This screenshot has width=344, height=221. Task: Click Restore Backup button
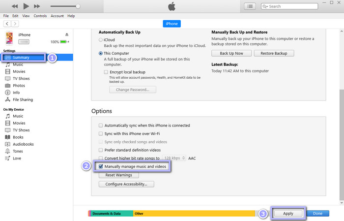[274, 53]
